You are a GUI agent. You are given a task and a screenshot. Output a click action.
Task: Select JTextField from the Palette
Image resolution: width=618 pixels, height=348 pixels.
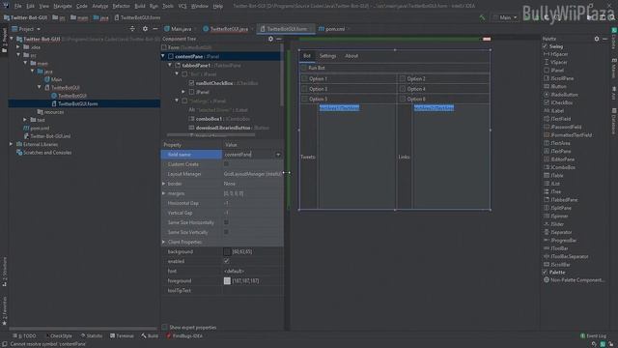pos(557,119)
